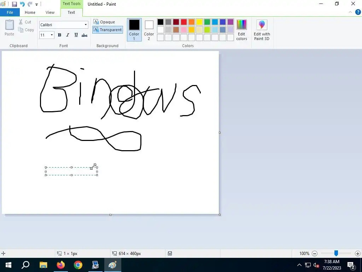The width and height of the screenshot is (362, 272).
Task: Click the Cut button
Action: point(25,22)
